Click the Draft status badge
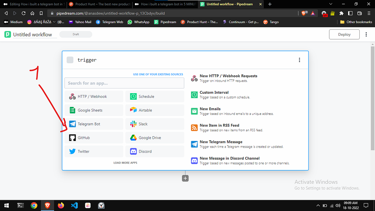375x211 pixels. [x=75, y=34]
